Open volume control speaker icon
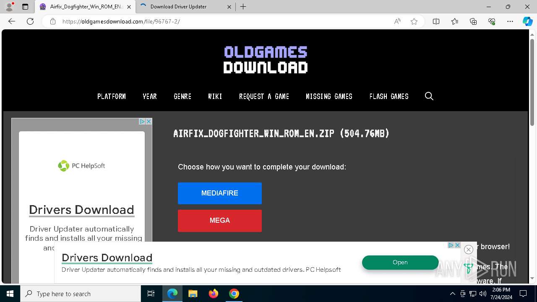The height and width of the screenshot is (302, 537). point(483,294)
